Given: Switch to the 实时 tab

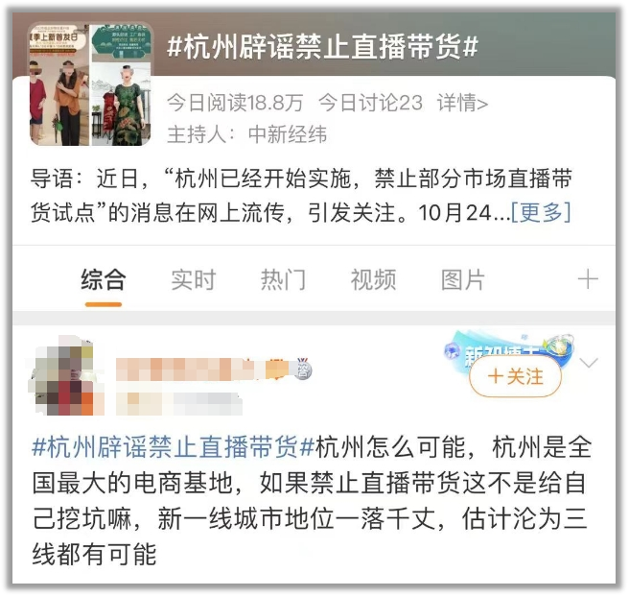Looking at the screenshot, I should (x=194, y=280).
